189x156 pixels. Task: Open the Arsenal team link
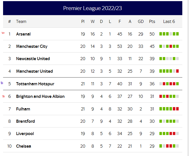pos(23,34)
